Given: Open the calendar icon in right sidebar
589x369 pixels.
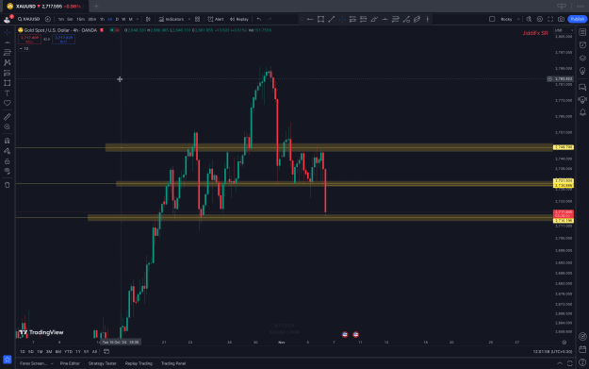Looking at the screenshot, I should point(582,349).
